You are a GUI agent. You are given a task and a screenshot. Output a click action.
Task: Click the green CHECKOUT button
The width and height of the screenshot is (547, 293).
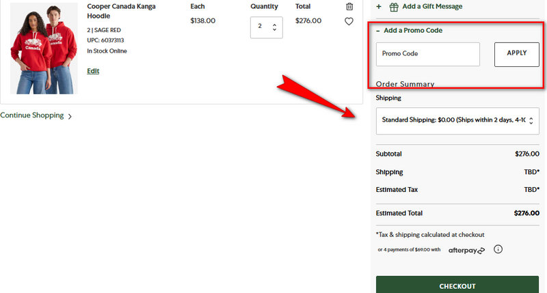[x=457, y=285]
